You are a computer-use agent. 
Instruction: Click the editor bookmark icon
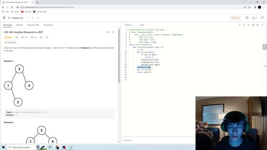click(239, 25)
